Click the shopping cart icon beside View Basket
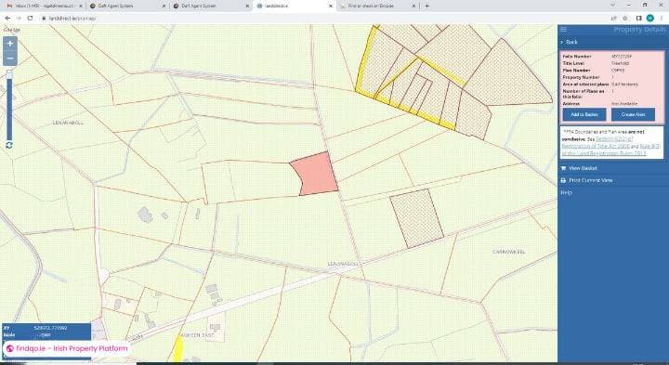Viewport: 669px width, 365px height. pyautogui.click(x=564, y=168)
